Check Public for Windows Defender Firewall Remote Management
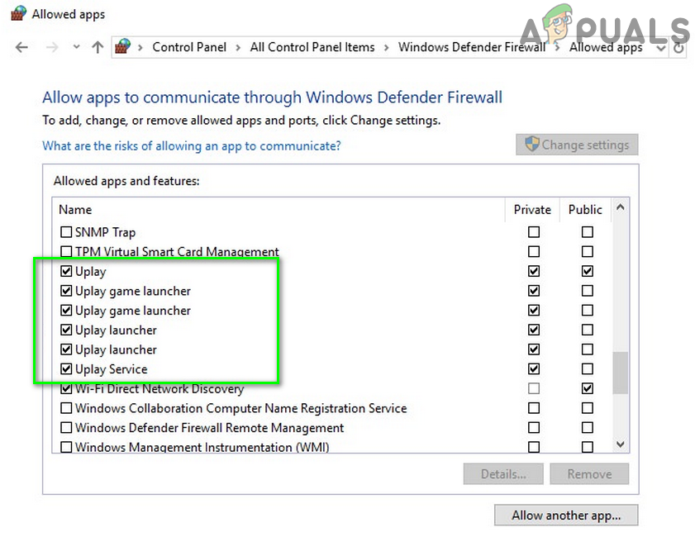Viewport: 695px width, 537px height. (588, 428)
